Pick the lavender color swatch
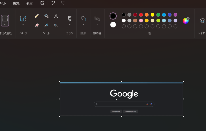This screenshot has height=131, width=206. point(176,21)
